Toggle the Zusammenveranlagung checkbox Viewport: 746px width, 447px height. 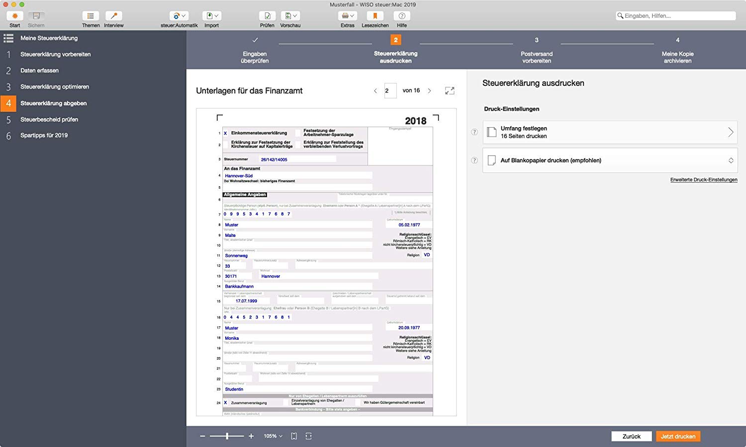(225, 403)
